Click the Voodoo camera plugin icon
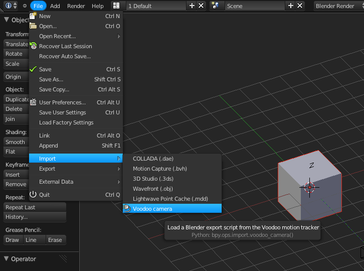 click(x=127, y=208)
